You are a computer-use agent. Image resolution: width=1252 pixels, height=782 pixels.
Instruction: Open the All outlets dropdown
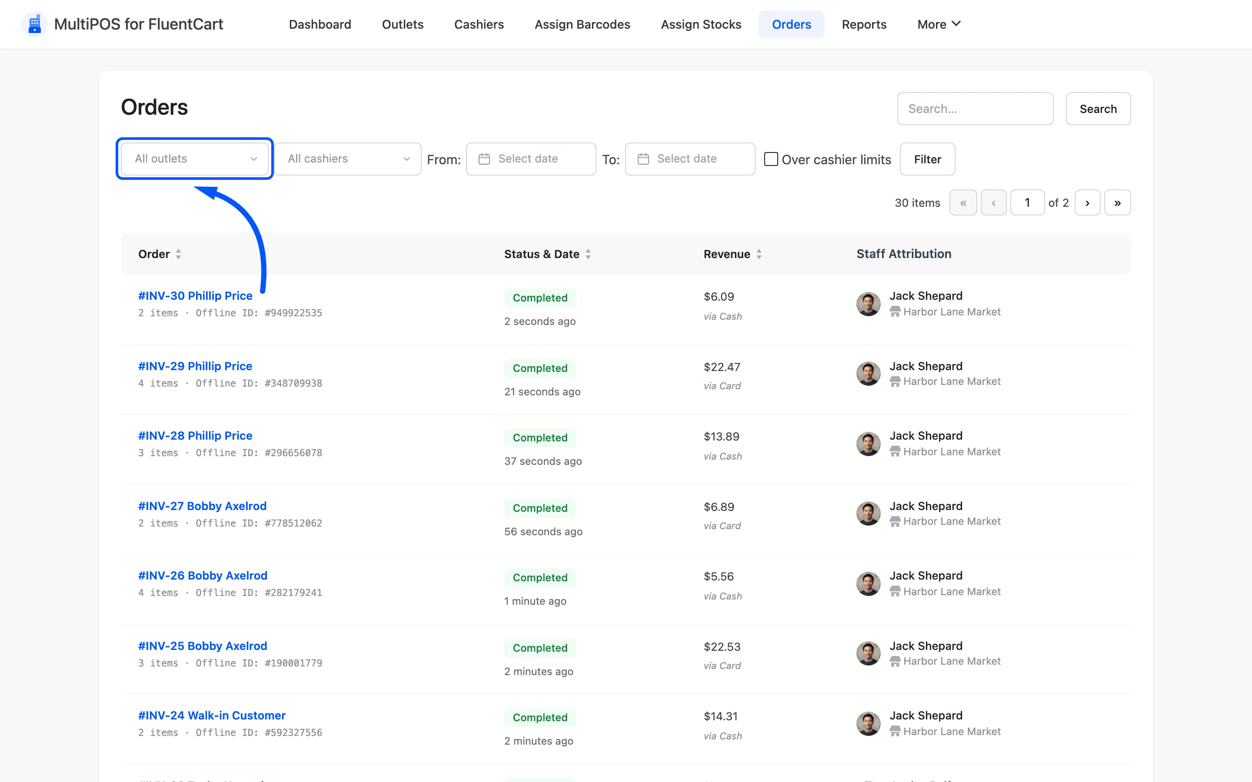194,159
